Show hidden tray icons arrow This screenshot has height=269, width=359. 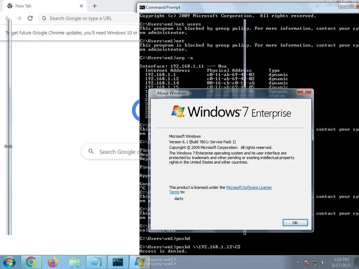pyautogui.click(x=298, y=262)
